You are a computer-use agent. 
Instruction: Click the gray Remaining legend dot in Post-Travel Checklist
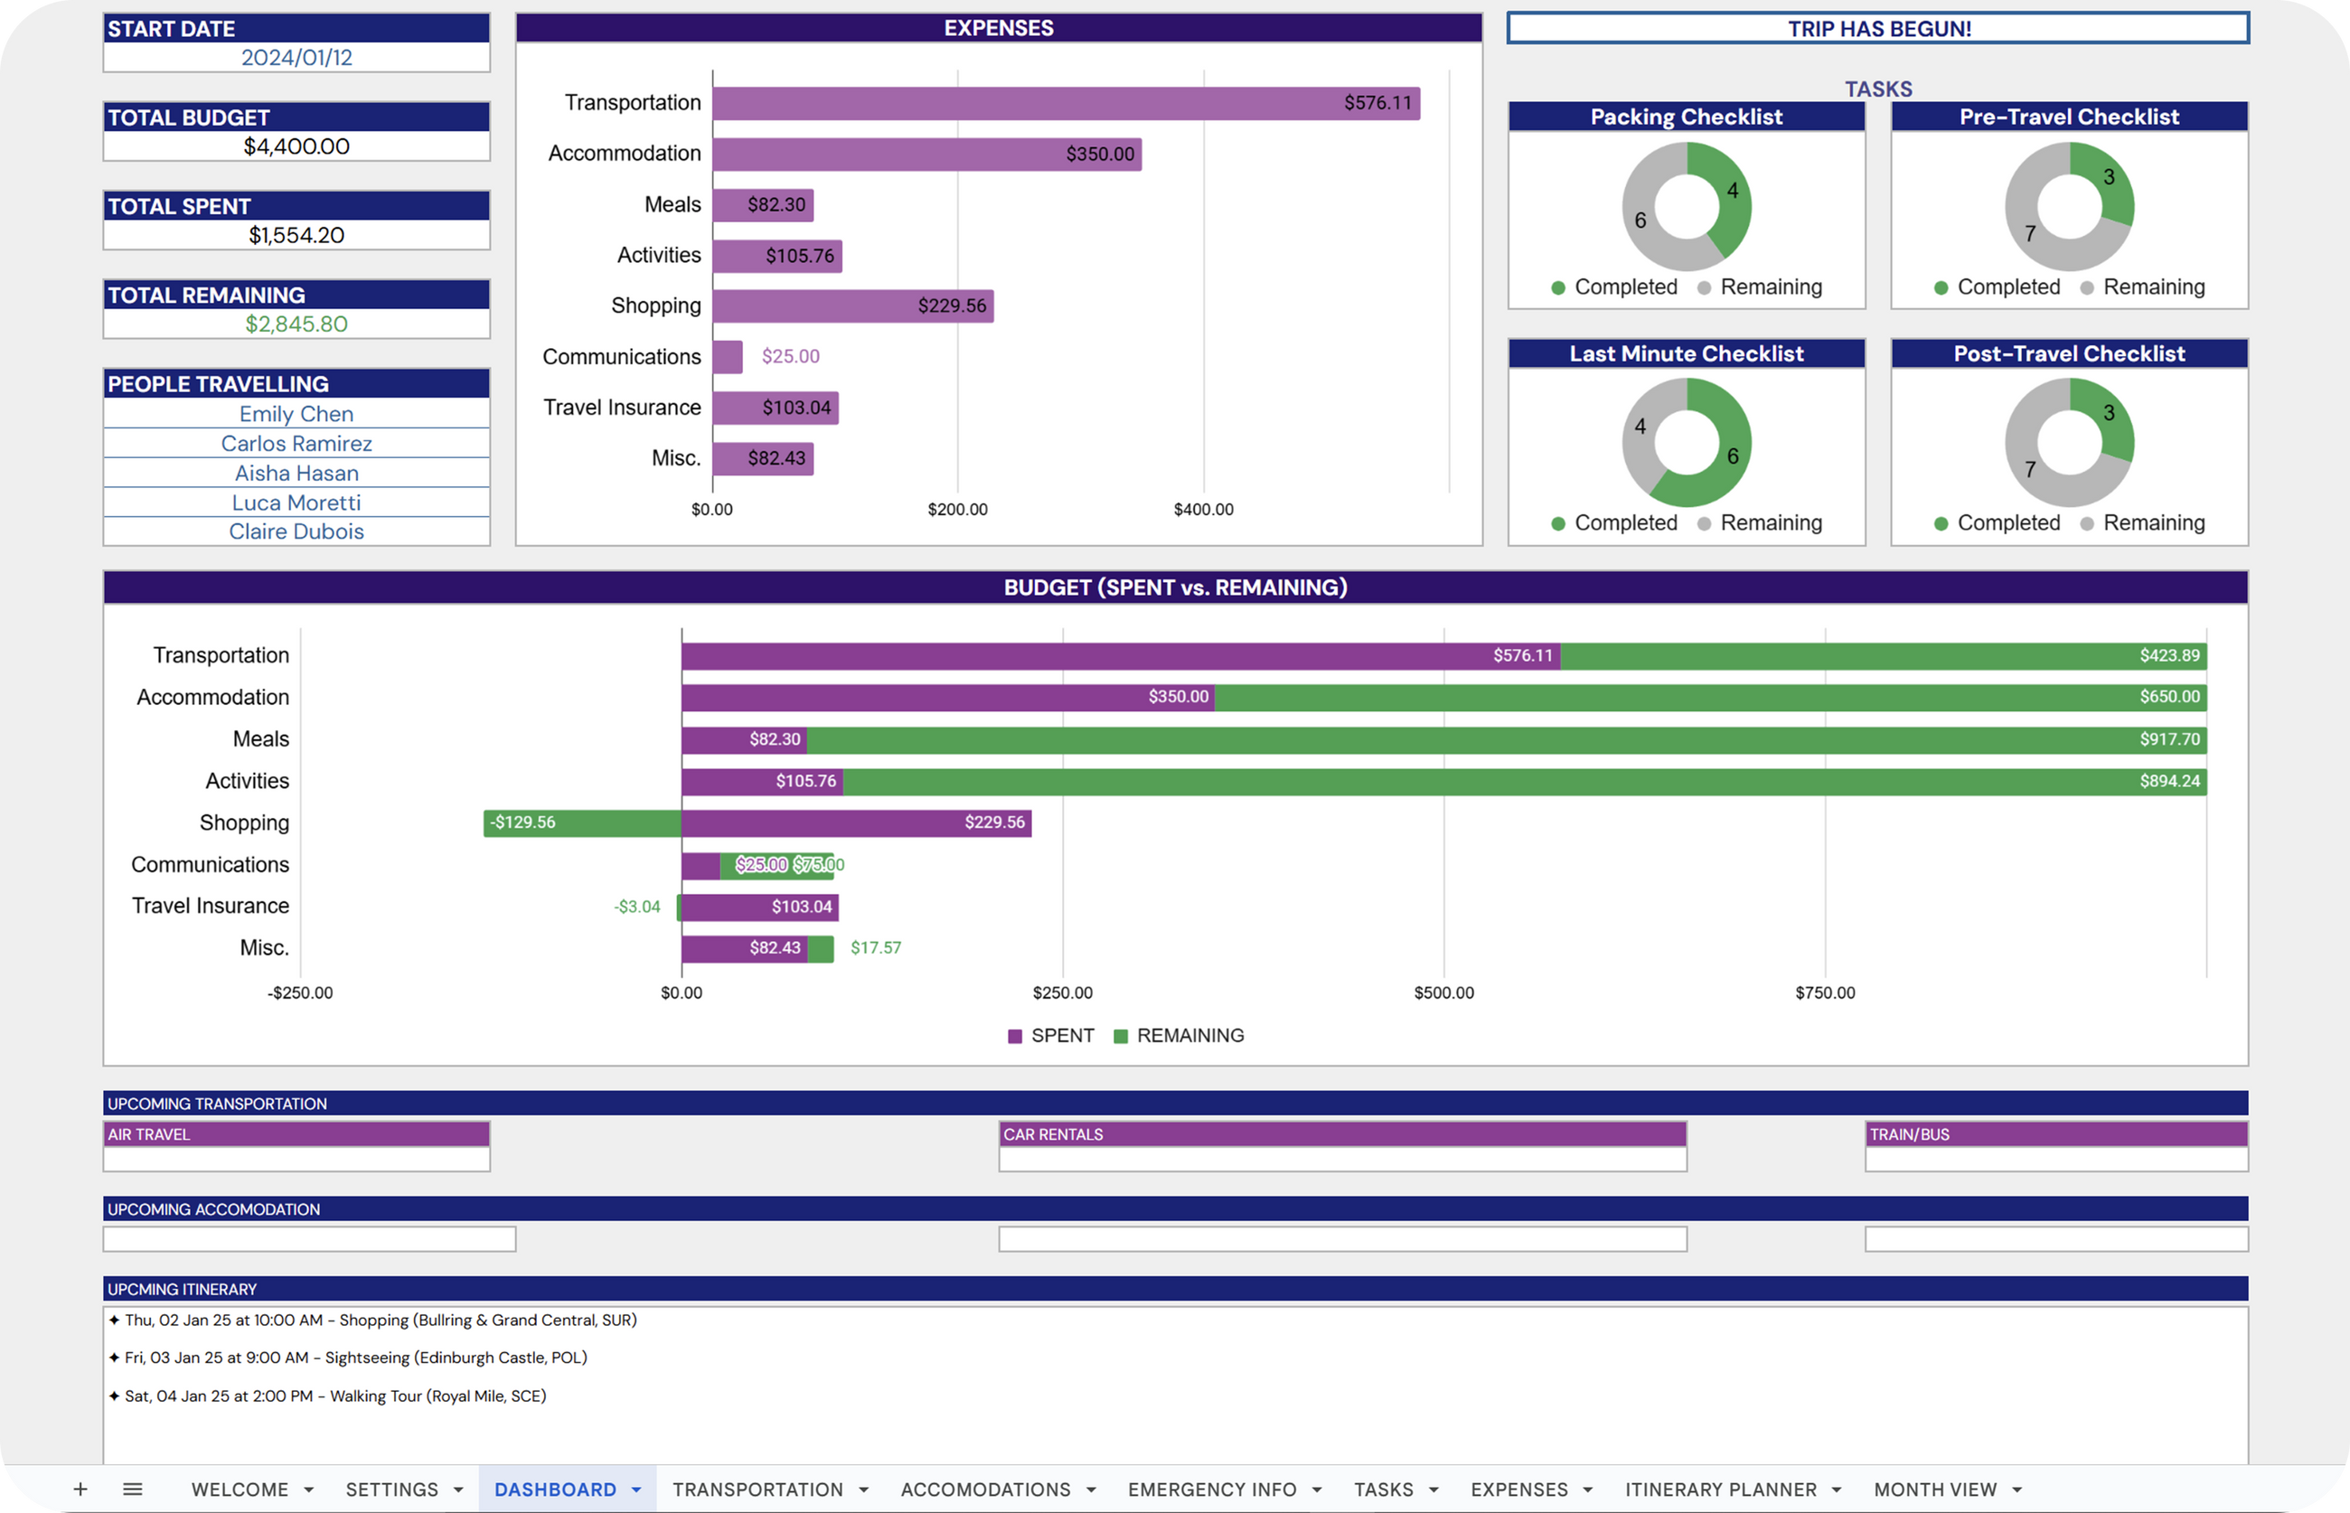pos(2087,523)
